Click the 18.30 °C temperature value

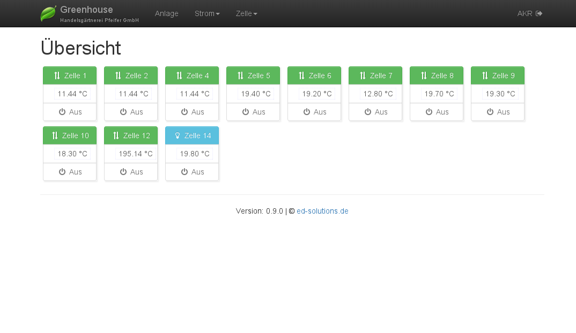(72, 154)
